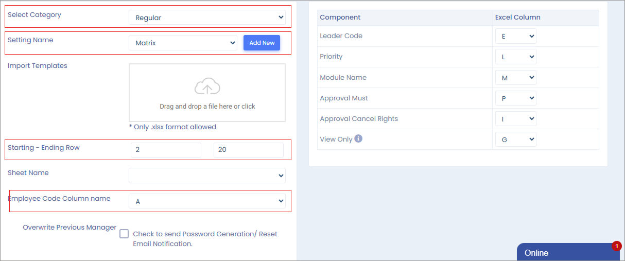
Task: Click the red chat notification badge
Action: pyautogui.click(x=616, y=246)
